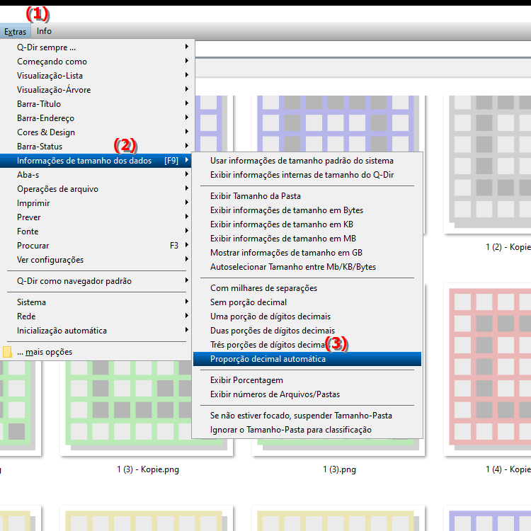Open Q-Dir como navegador padrão submenu
The height and width of the screenshot is (531, 531).
[x=74, y=281]
